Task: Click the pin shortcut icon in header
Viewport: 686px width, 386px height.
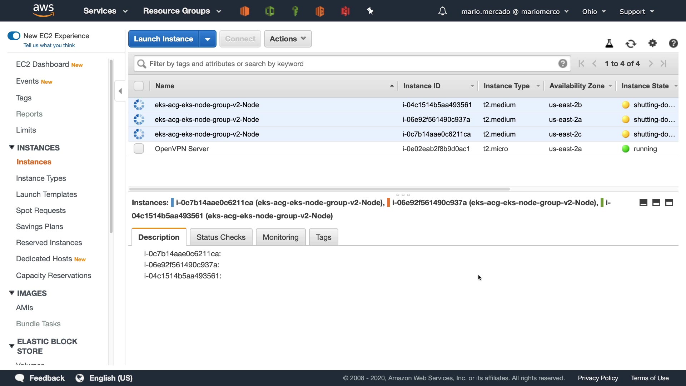Action: (x=370, y=11)
